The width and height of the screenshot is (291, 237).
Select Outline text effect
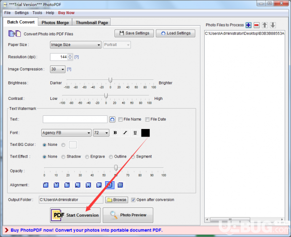111,157
